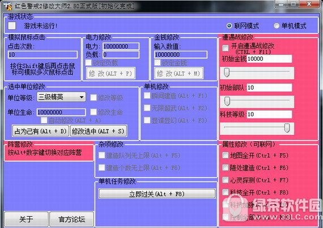323x228 pixels.
Task: Open the 官方论坛 link button
Action: point(71,219)
